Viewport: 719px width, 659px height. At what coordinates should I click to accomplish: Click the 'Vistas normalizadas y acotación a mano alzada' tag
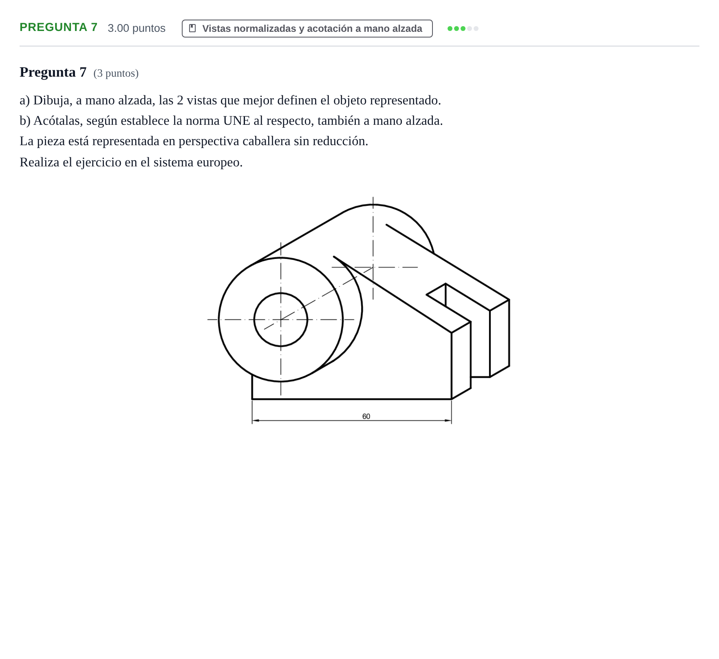point(307,29)
